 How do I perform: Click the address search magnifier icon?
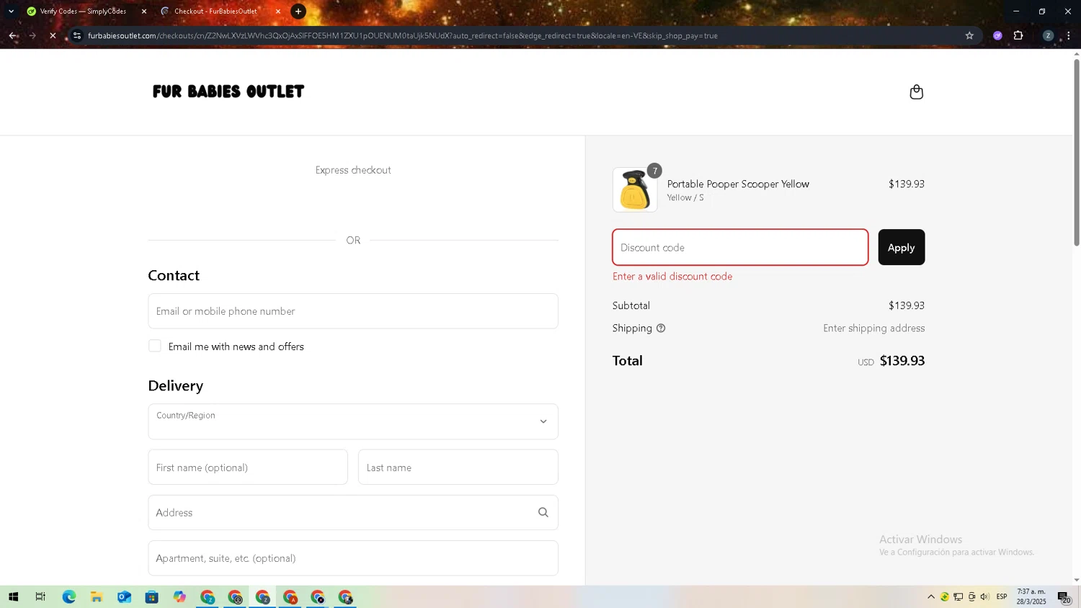543,512
